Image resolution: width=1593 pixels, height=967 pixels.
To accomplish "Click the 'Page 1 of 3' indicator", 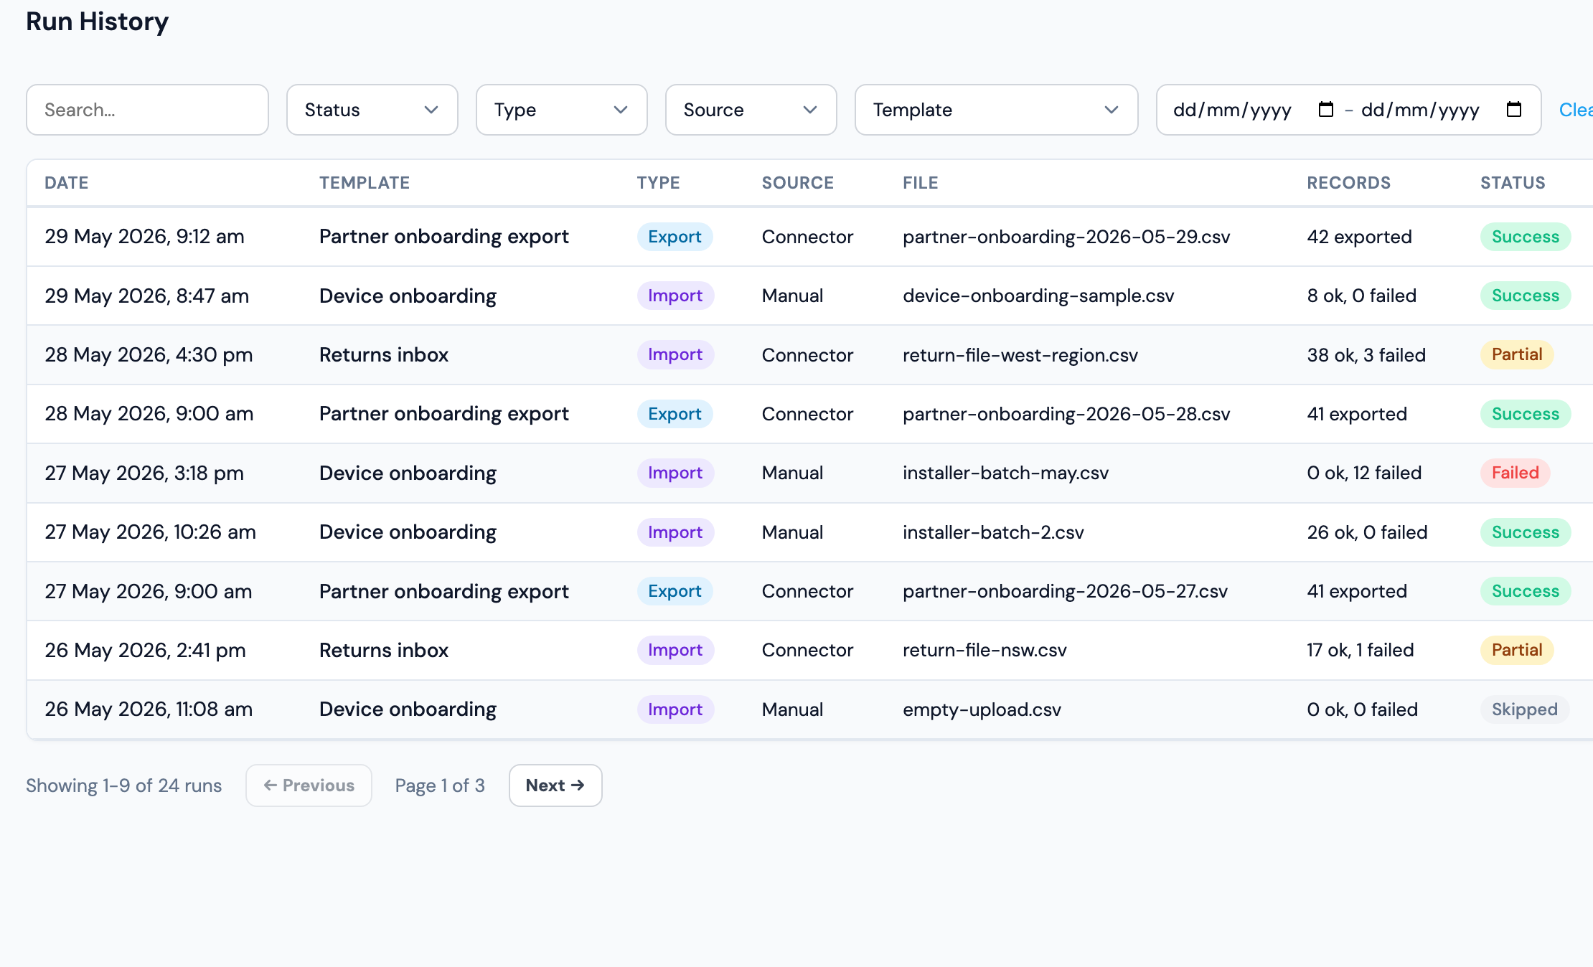I will (x=440, y=786).
